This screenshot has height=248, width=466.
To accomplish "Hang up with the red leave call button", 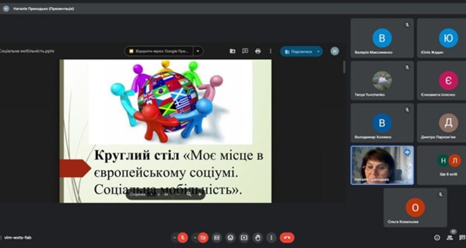I will pyautogui.click(x=287, y=238).
